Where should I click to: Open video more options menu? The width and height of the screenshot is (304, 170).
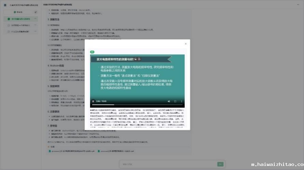pyautogui.click(x=182, y=101)
